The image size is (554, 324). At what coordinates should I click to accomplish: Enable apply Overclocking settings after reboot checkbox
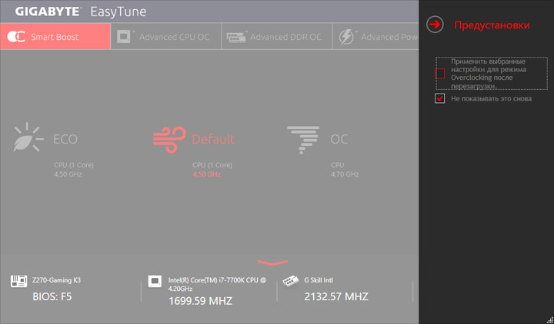point(439,74)
